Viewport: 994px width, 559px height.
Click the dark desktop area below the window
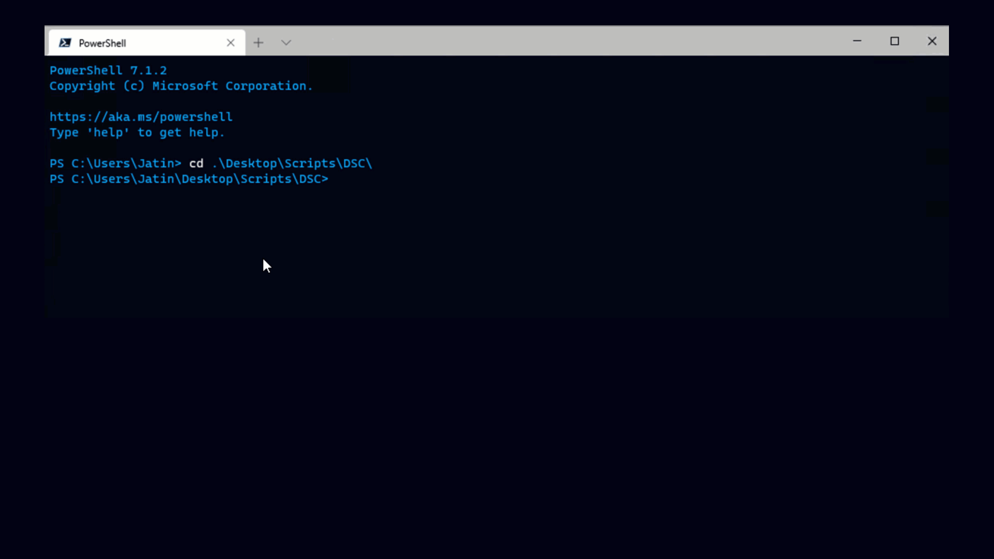(497, 440)
